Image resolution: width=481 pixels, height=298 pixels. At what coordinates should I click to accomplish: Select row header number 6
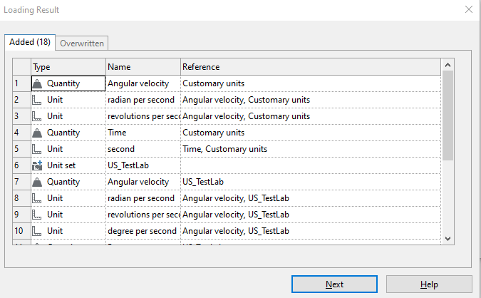click(x=21, y=165)
